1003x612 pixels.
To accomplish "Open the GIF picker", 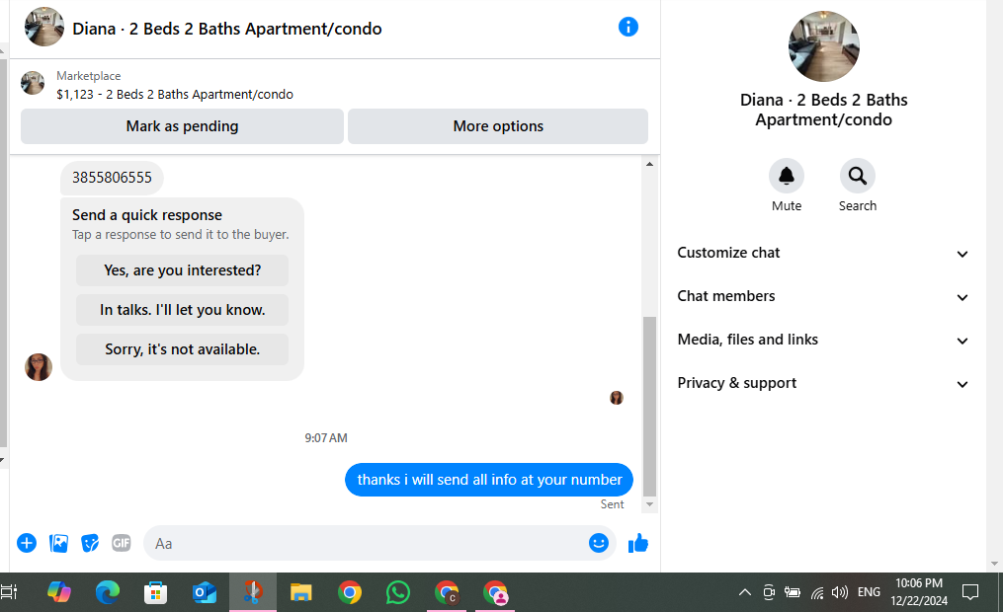I will pyautogui.click(x=121, y=543).
